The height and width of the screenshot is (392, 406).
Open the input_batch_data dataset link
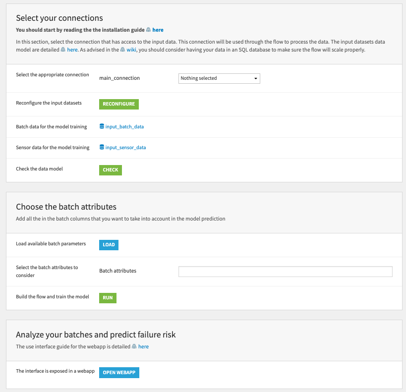(124, 126)
